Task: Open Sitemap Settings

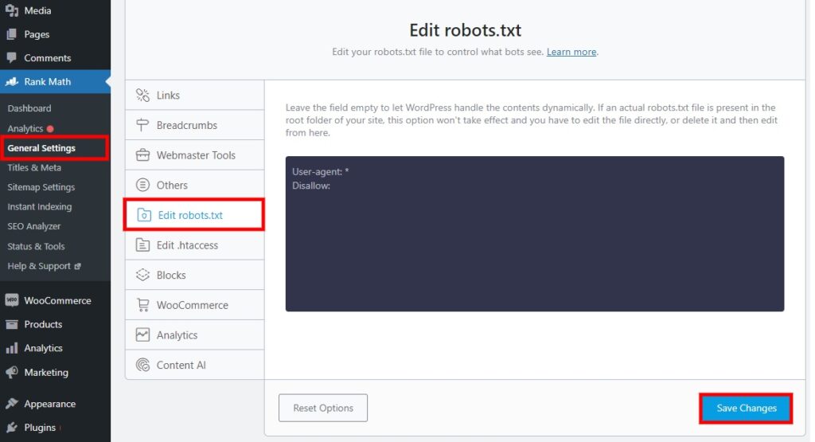Action: [x=41, y=187]
